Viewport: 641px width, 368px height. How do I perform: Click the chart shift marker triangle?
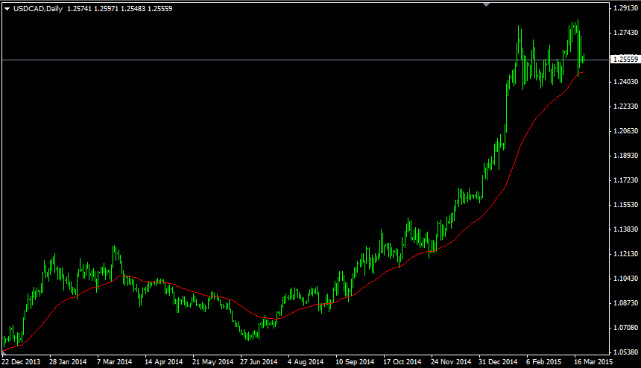tap(486, 4)
